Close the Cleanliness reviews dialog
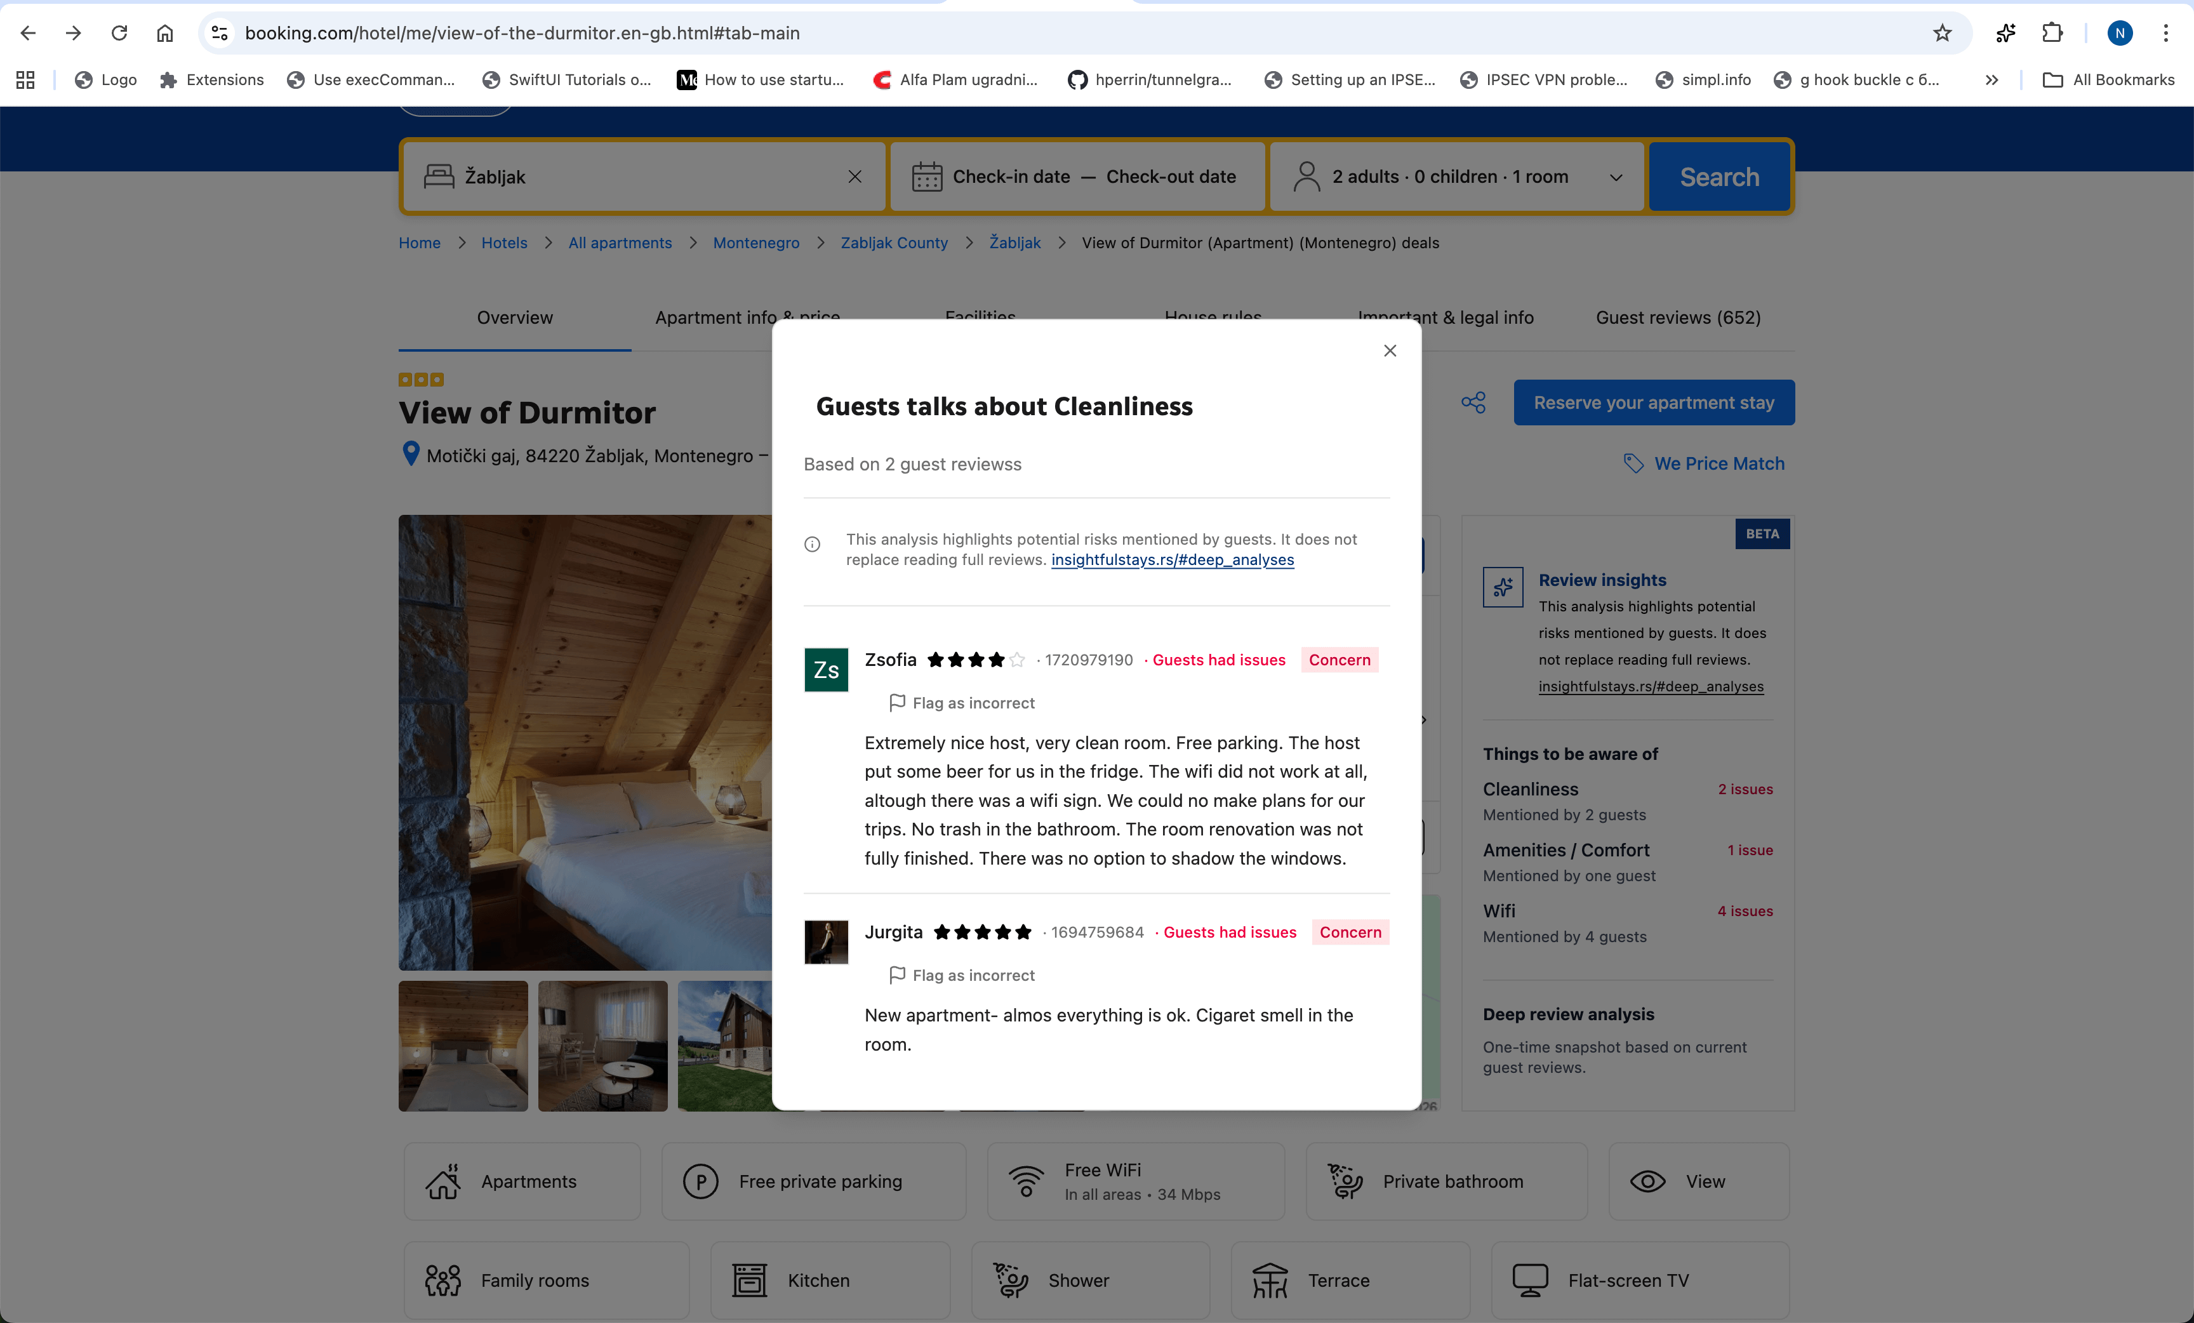2194x1323 pixels. coord(1389,351)
